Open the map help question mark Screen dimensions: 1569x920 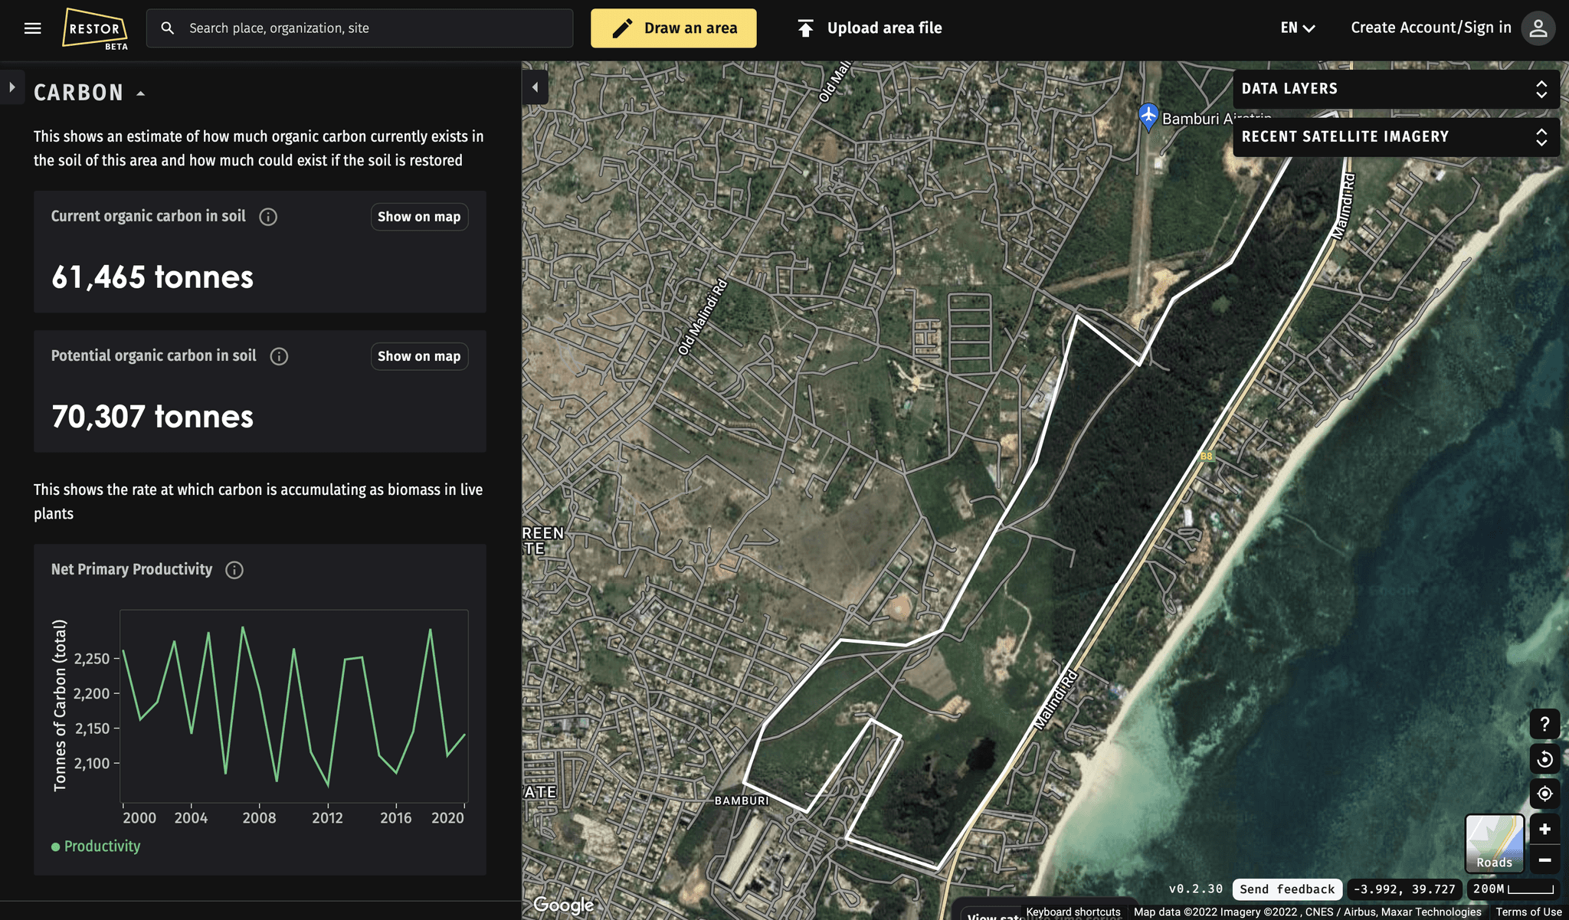[x=1544, y=724]
